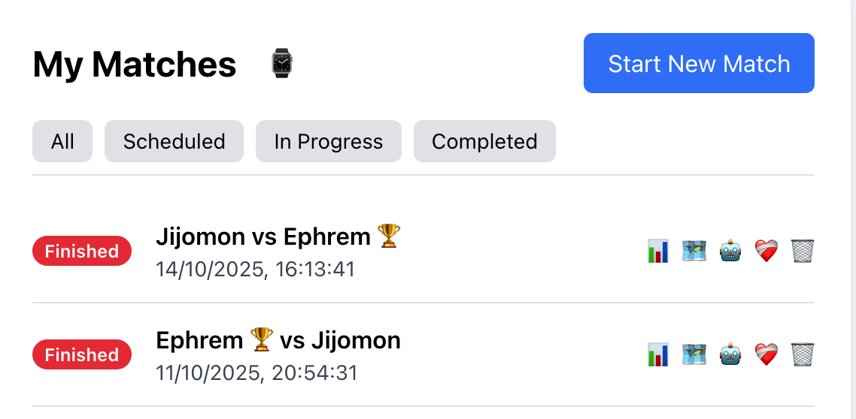This screenshot has width=856, height=419.
Task: Open the Jijomon vs Ephrem match
Action: 263,237
